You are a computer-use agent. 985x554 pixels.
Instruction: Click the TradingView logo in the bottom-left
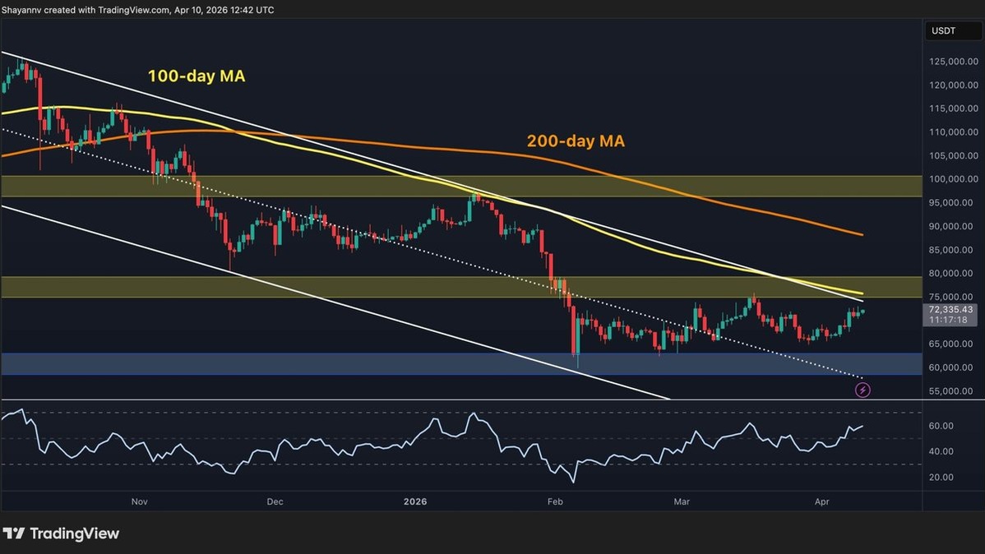tap(61, 533)
